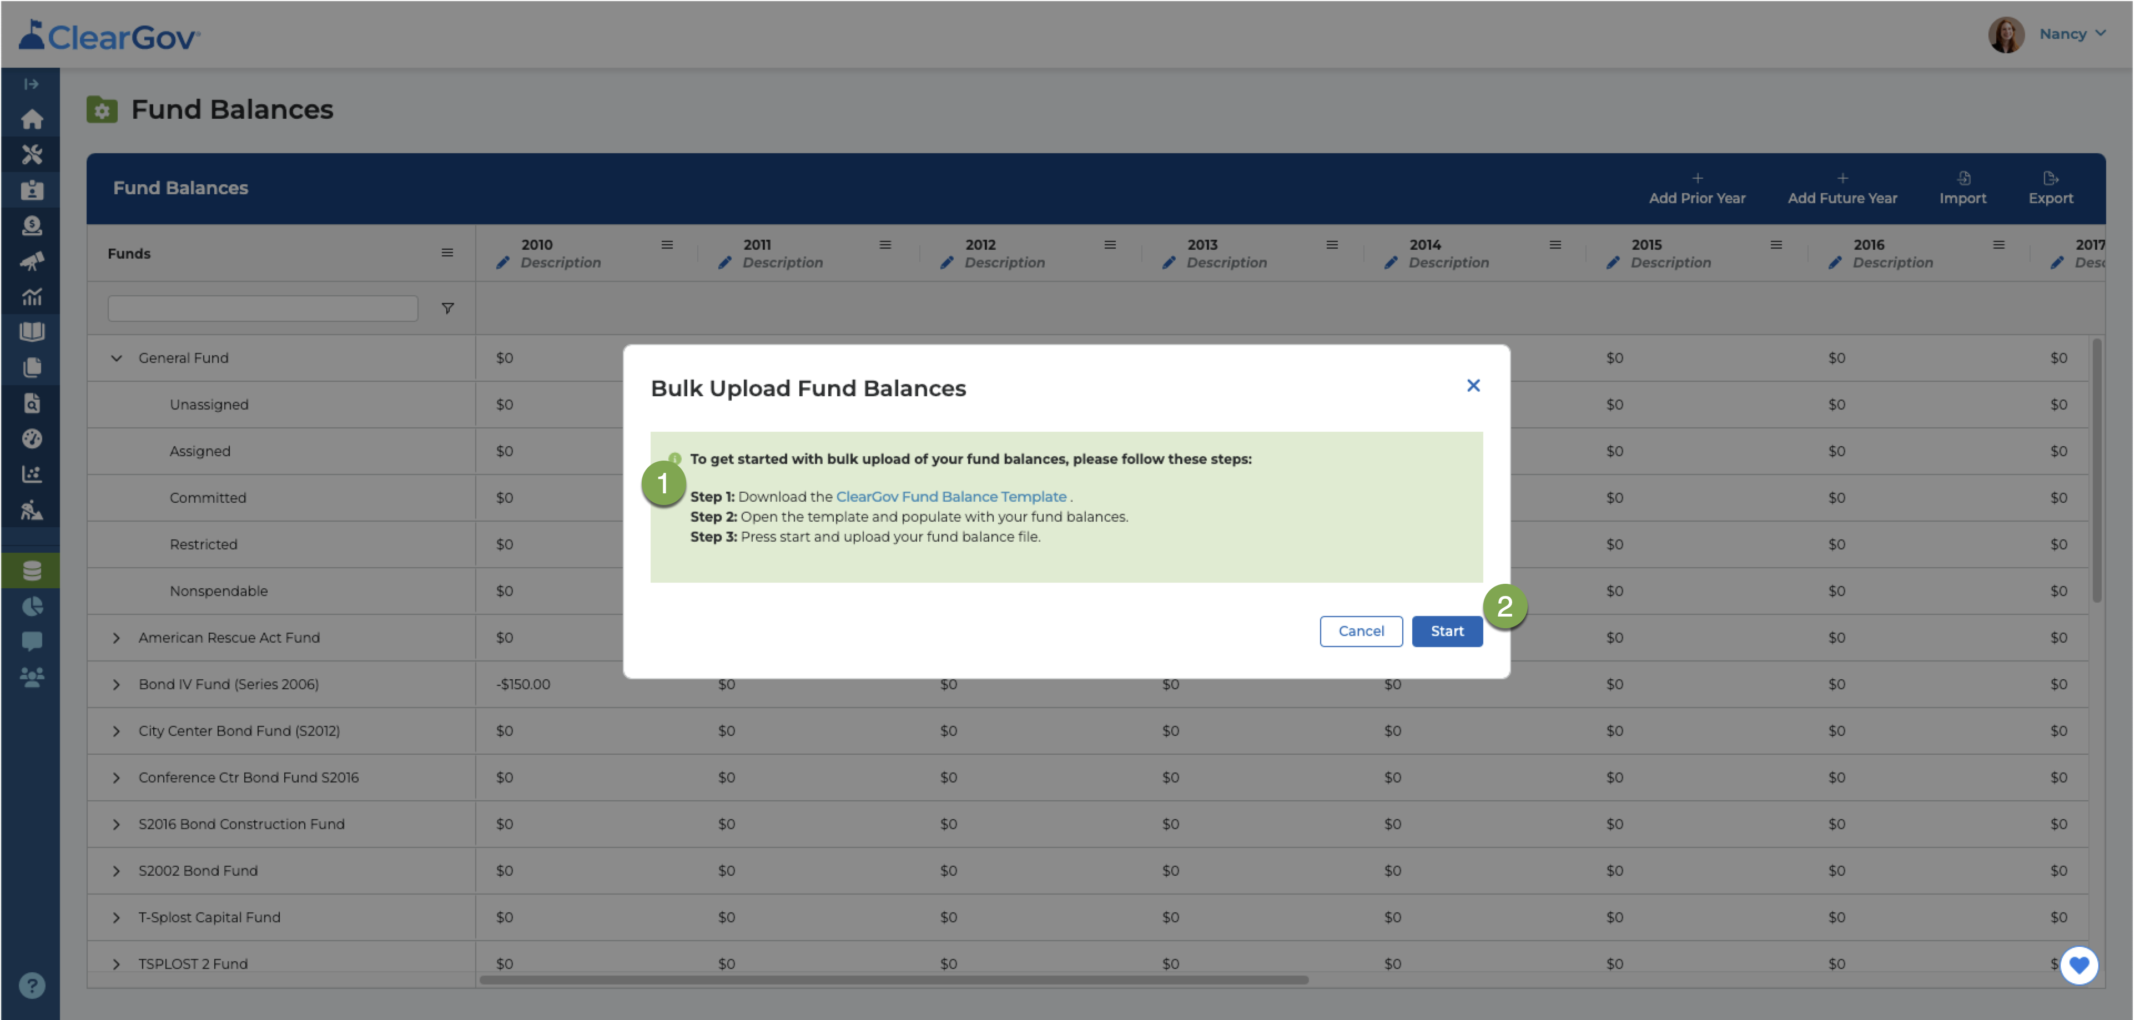Click the Start button in dialog
Screen dimensions: 2135x1020
1447,630
